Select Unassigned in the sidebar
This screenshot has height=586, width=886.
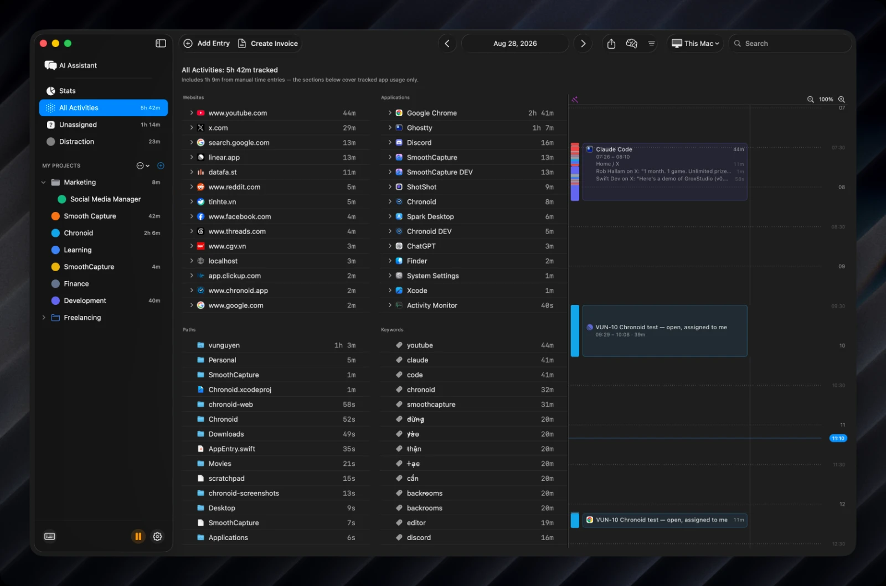tap(104, 125)
